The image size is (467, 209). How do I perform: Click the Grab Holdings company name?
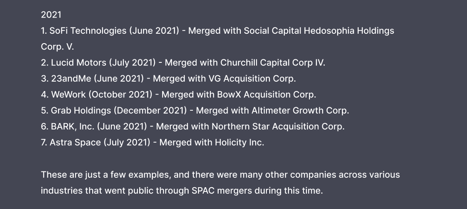pos(81,110)
